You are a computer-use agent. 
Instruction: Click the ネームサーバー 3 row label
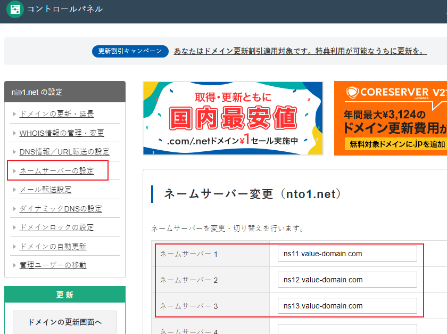[189, 306]
